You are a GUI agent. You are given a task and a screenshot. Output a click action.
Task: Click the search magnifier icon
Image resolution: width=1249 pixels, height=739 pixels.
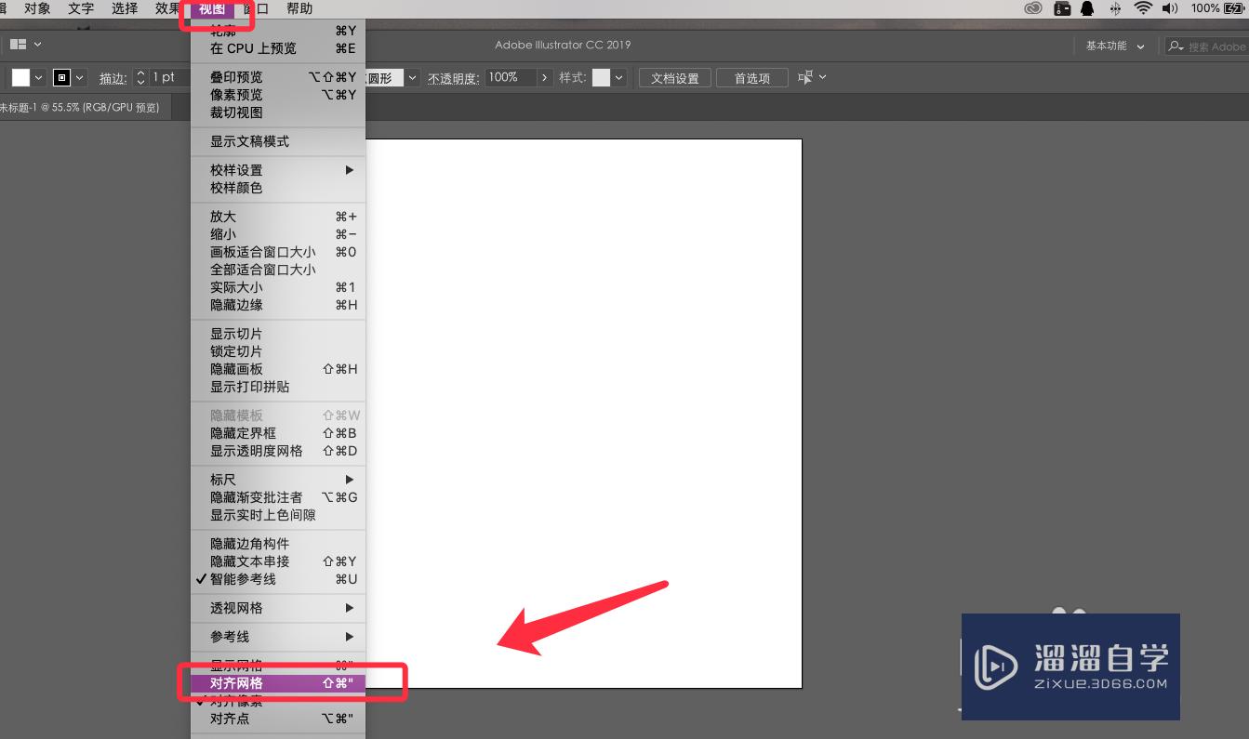pos(1176,46)
